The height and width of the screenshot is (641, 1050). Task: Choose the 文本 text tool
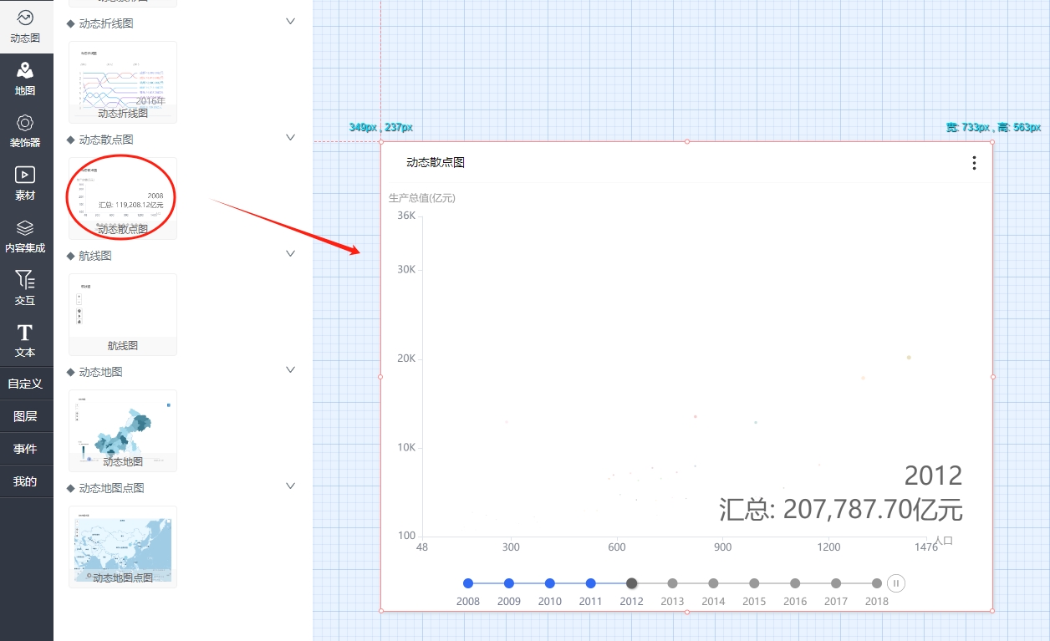[25, 340]
